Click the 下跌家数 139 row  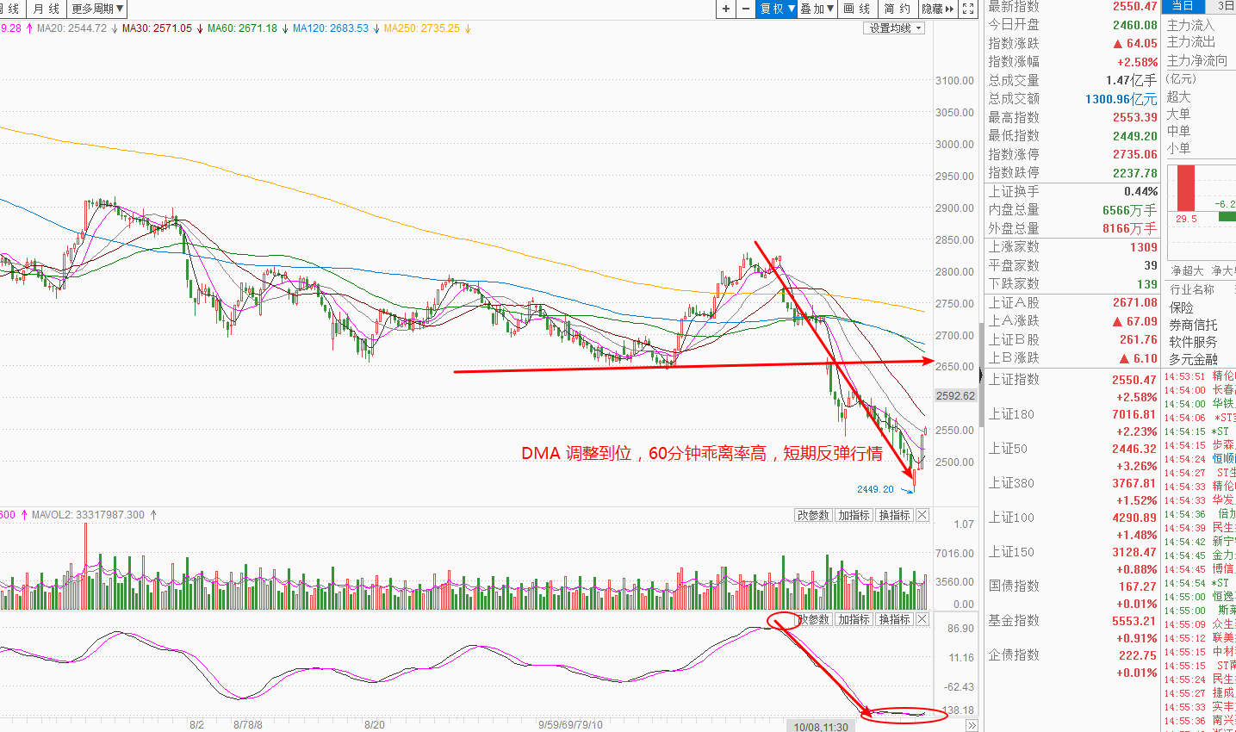[x=1072, y=284]
